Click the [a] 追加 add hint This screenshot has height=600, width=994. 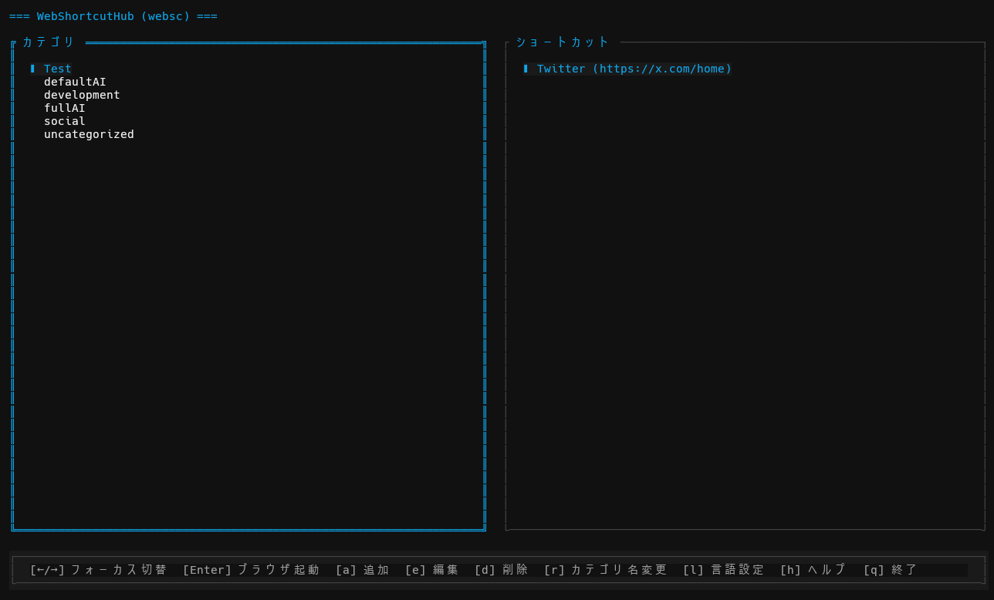(362, 570)
